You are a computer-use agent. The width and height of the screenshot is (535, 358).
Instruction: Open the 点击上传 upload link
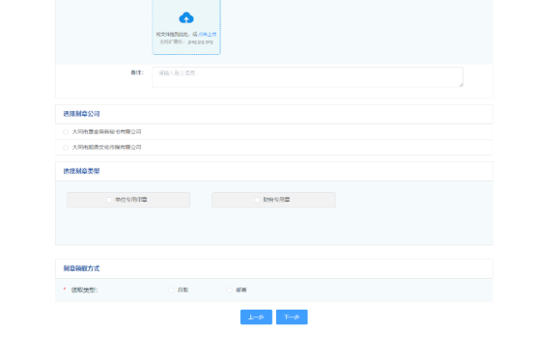[x=208, y=35]
